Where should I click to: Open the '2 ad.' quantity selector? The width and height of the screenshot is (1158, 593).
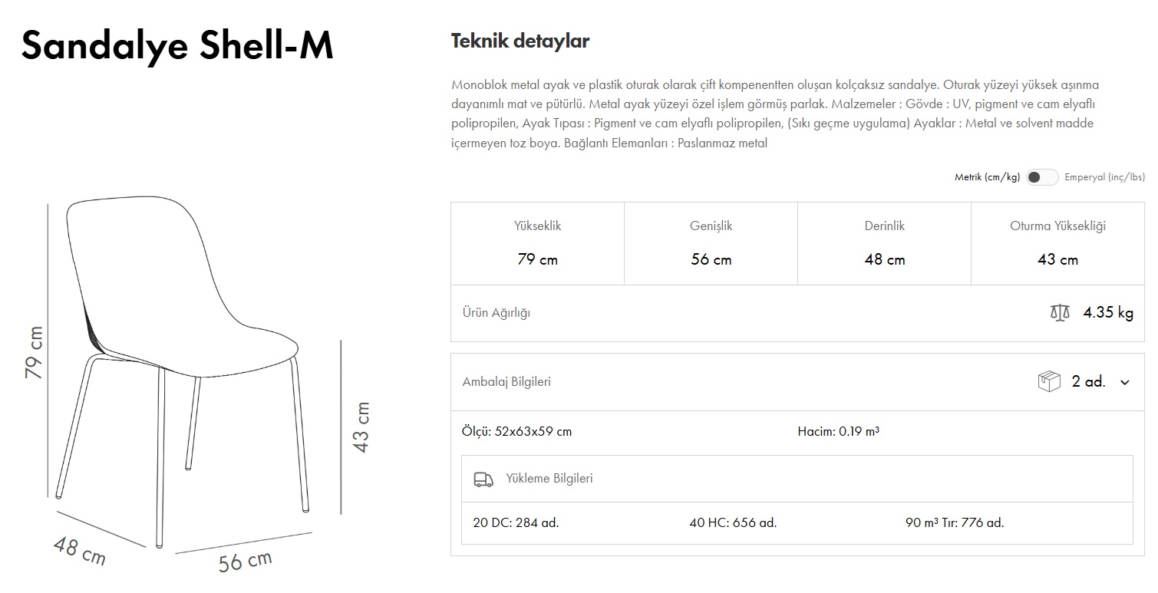click(x=1088, y=382)
